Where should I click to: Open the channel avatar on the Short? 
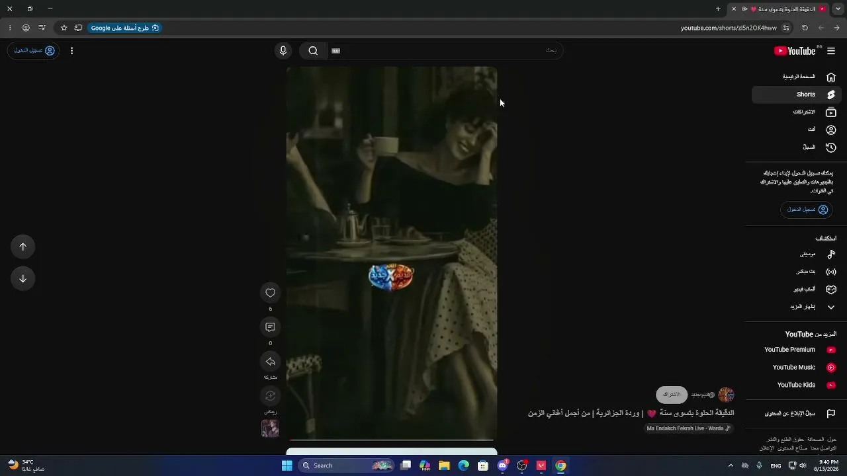tap(726, 395)
